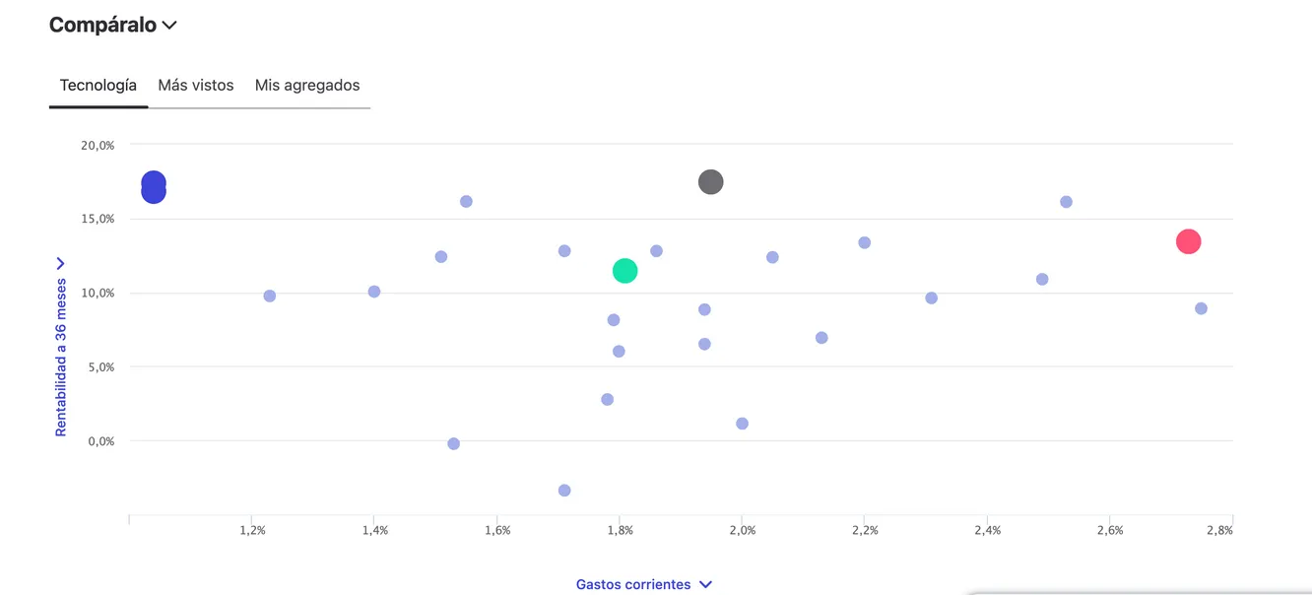Viewport: 1312px width, 595px height.
Task: Click the large green fund bubble
Action: coord(624,271)
